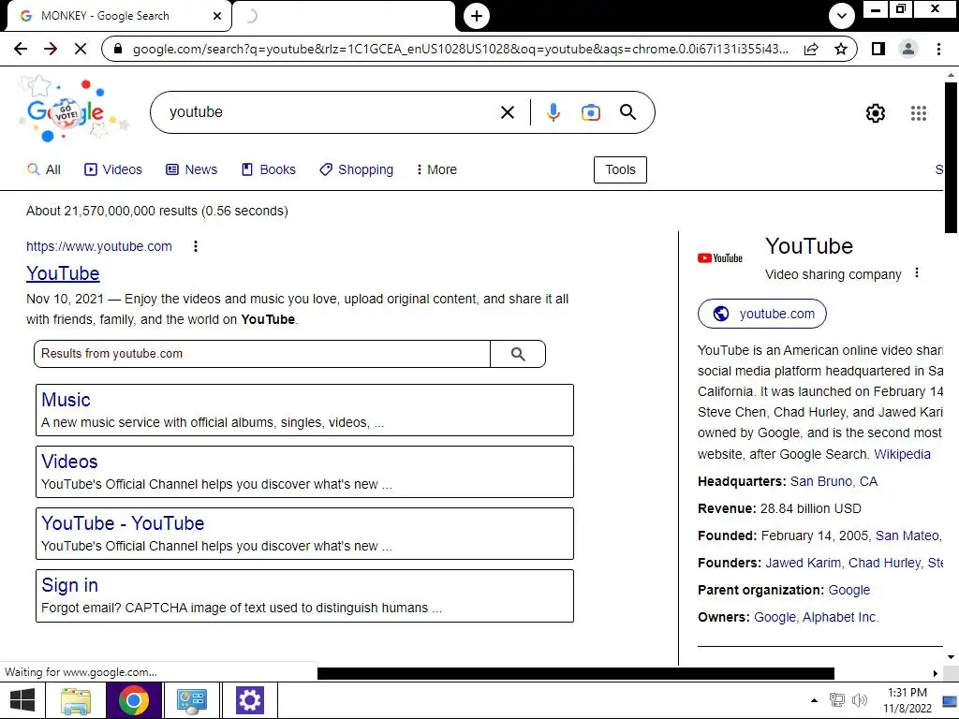Open the Google apps grid icon
959x719 pixels.
click(x=919, y=113)
